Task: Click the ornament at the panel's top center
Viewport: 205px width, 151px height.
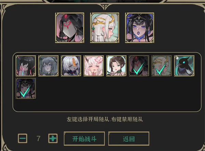Action: point(105,6)
